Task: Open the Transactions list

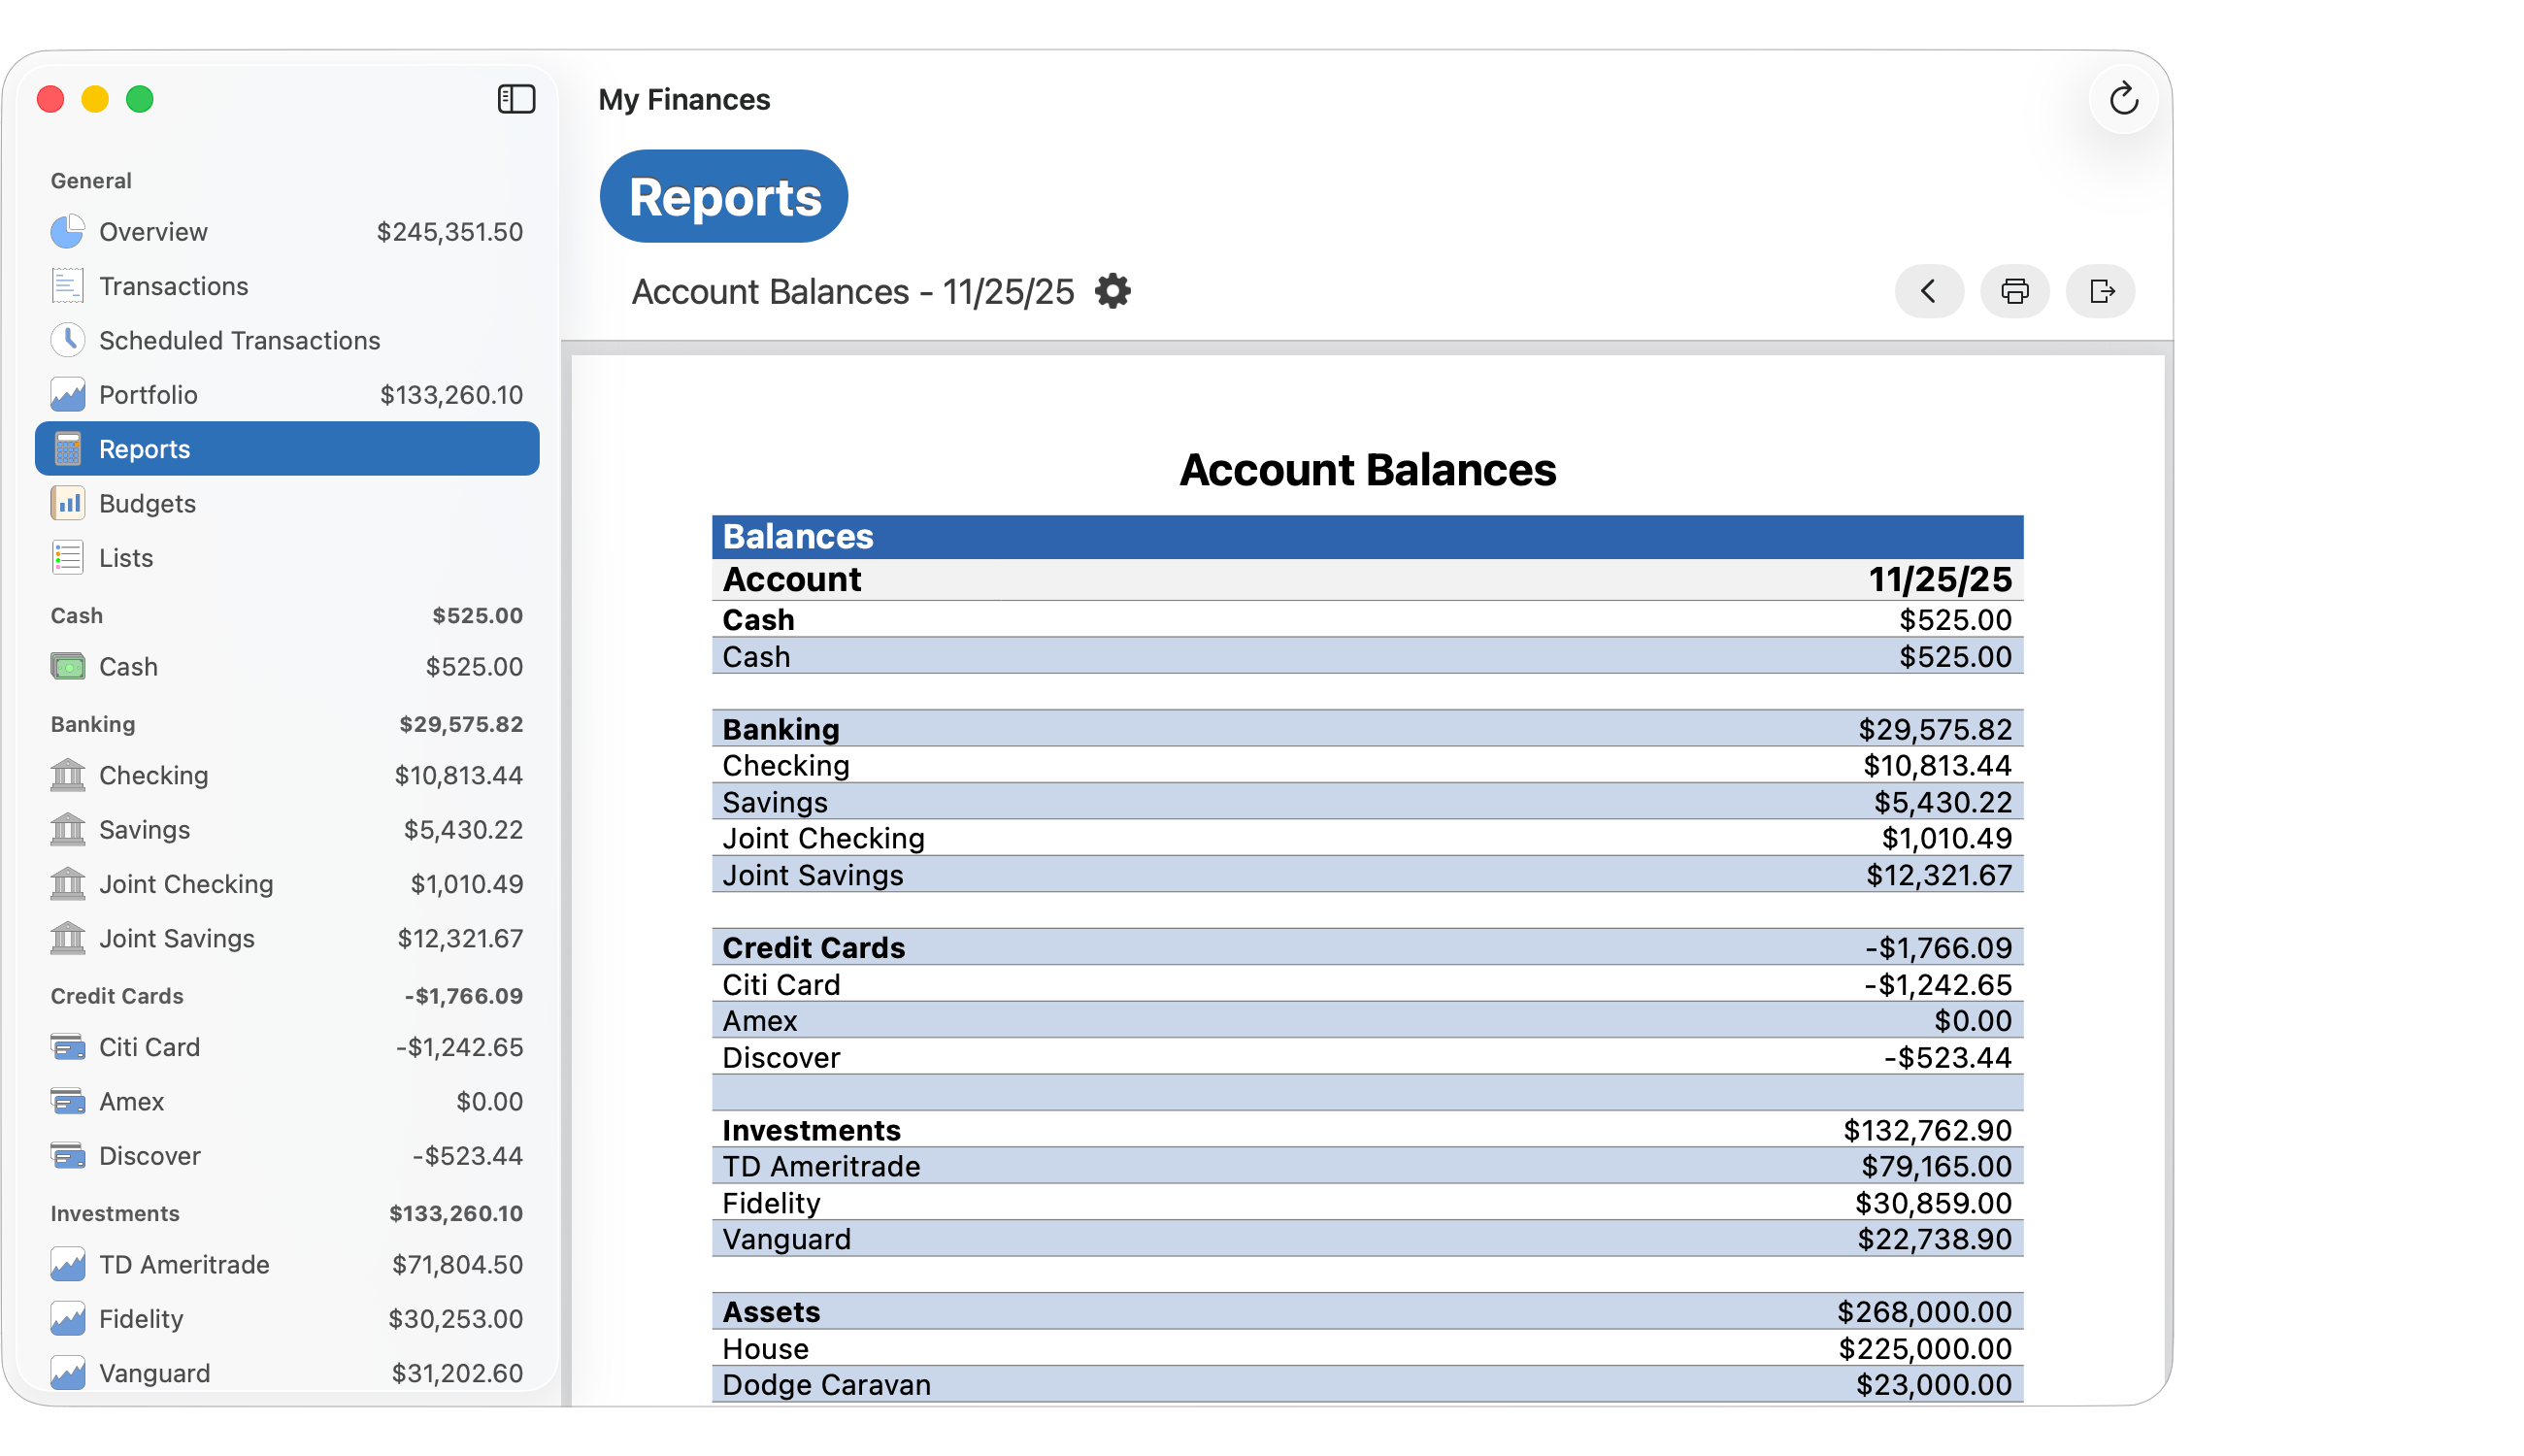Action: click(175, 285)
